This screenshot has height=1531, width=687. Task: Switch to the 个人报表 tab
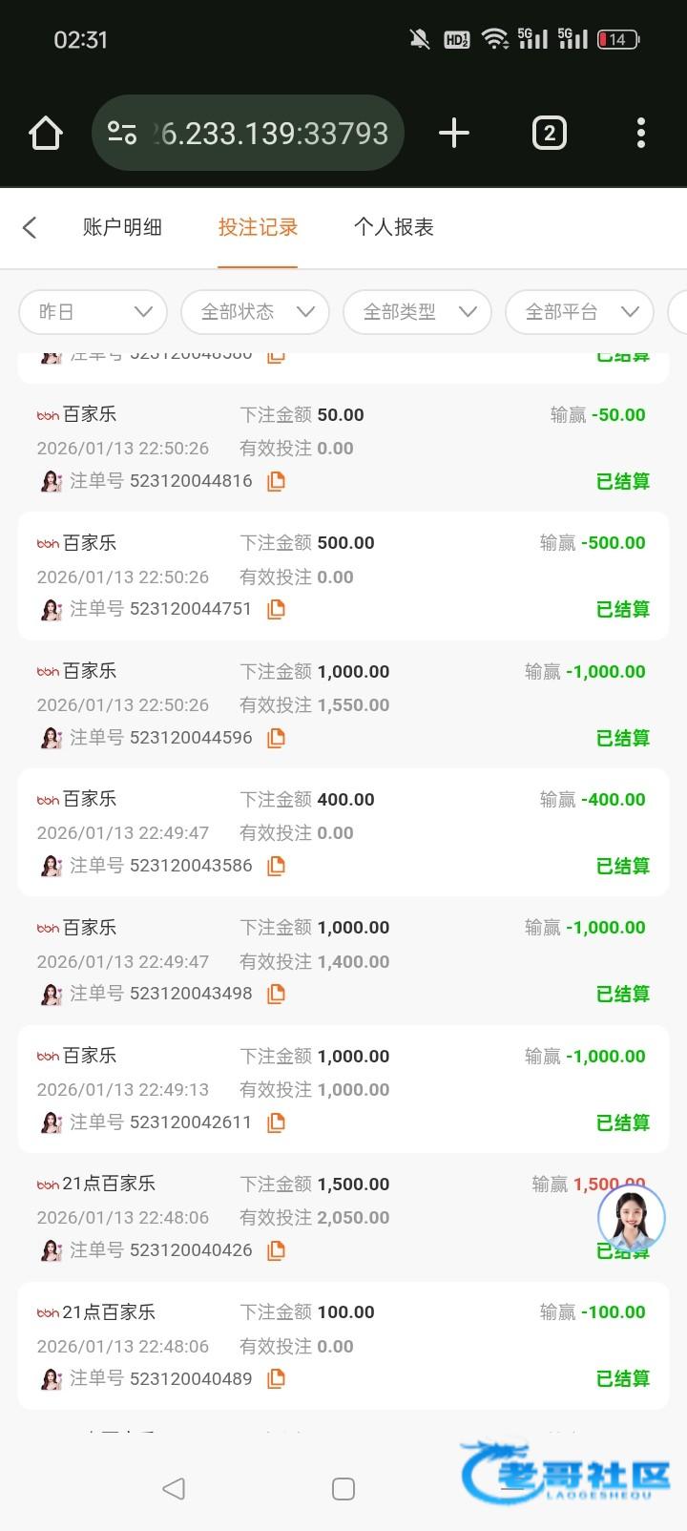click(393, 227)
